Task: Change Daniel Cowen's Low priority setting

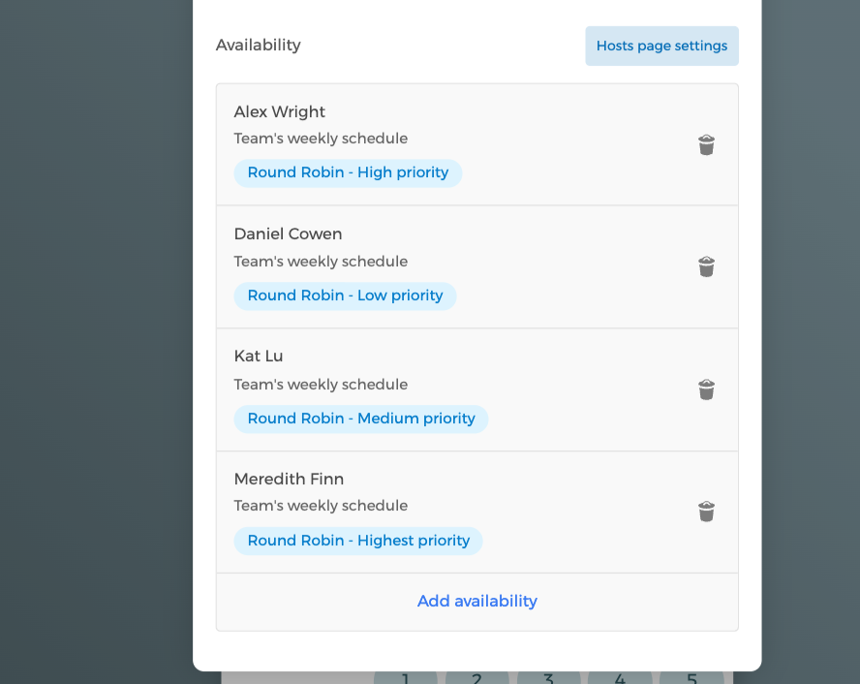Action: [345, 295]
